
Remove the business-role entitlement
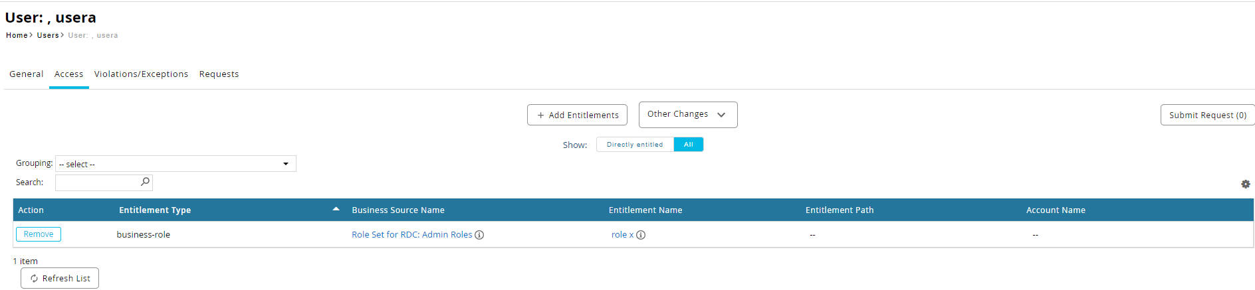(39, 234)
